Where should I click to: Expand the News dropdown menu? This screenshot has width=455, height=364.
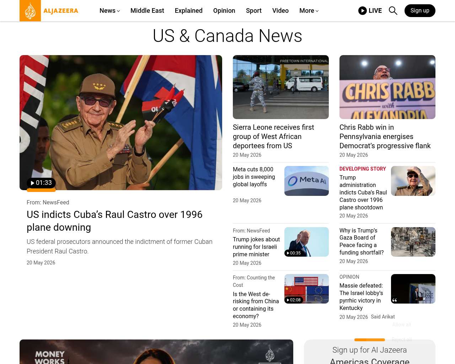coord(109,11)
